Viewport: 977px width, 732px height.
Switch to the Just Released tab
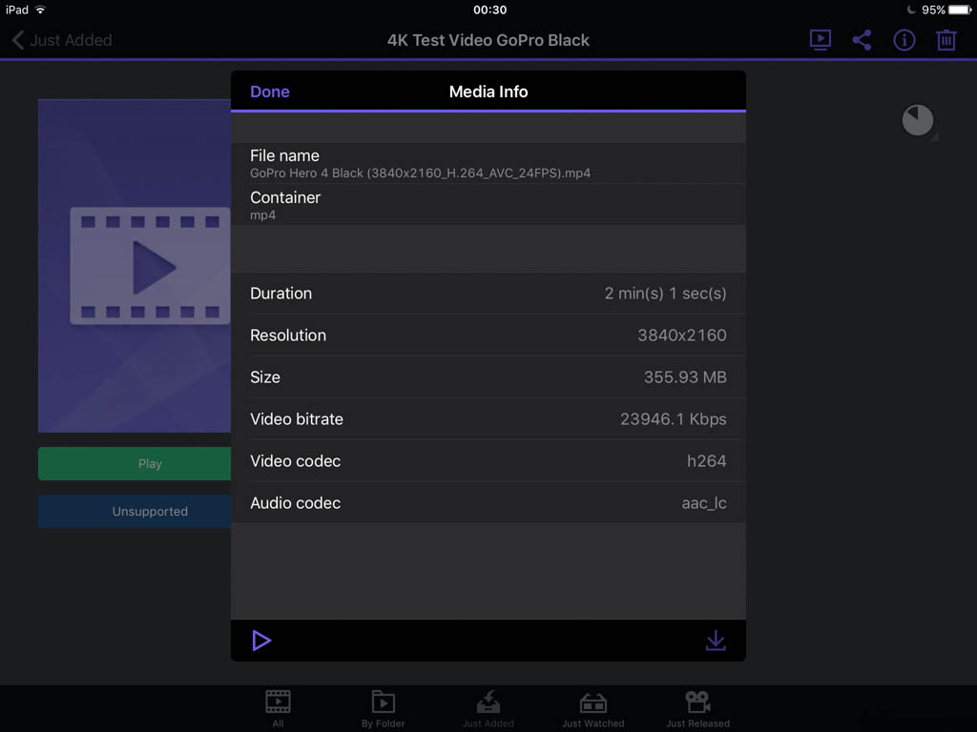697,708
